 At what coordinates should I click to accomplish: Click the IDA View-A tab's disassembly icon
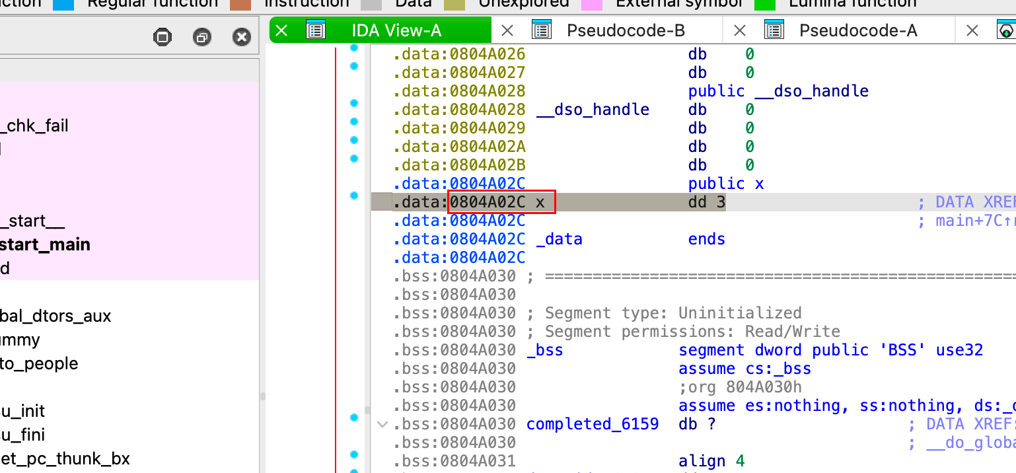tap(316, 30)
